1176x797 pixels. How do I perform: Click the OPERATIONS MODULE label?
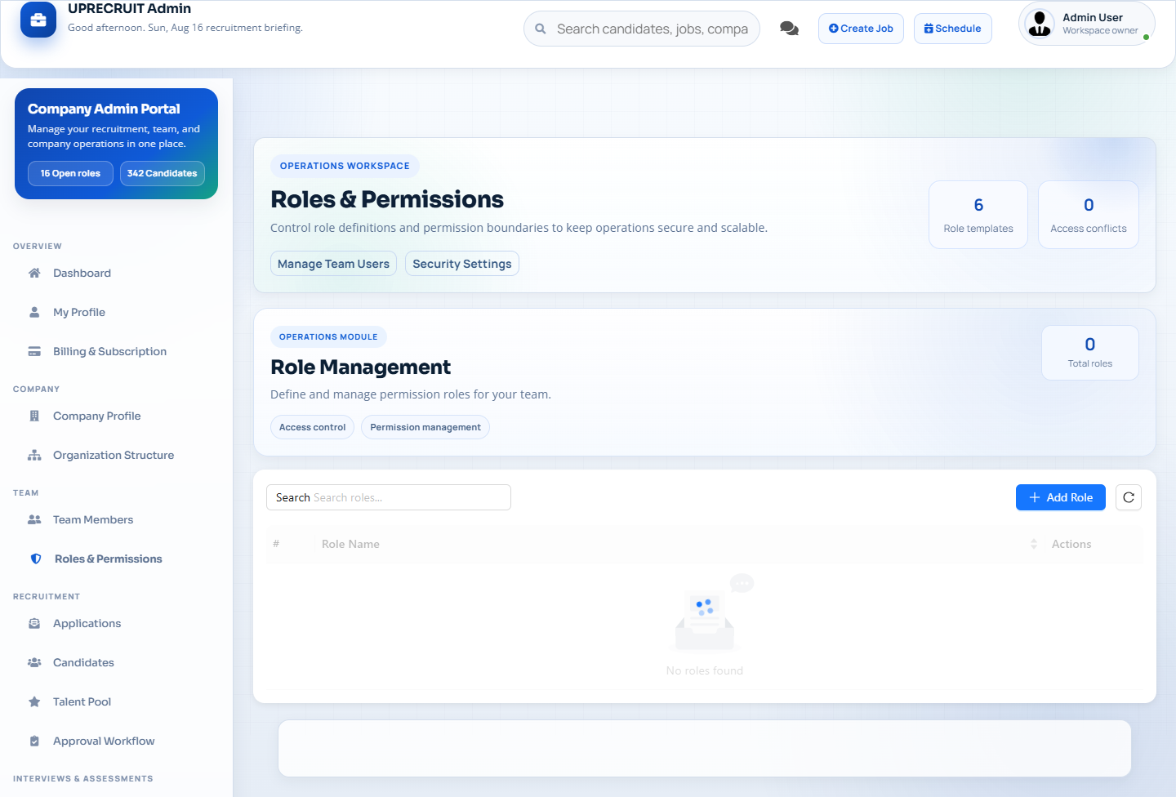tap(328, 336)
